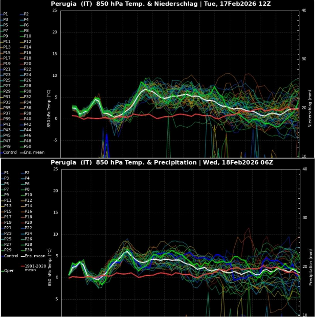Select the P25 legend entry in the 12Z chart
Screen dimensions: 315x317
click(7, 80)
